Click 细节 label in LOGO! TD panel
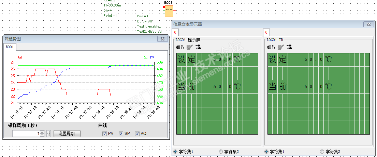This screenshot has width=377, height=157. [271, 47]
